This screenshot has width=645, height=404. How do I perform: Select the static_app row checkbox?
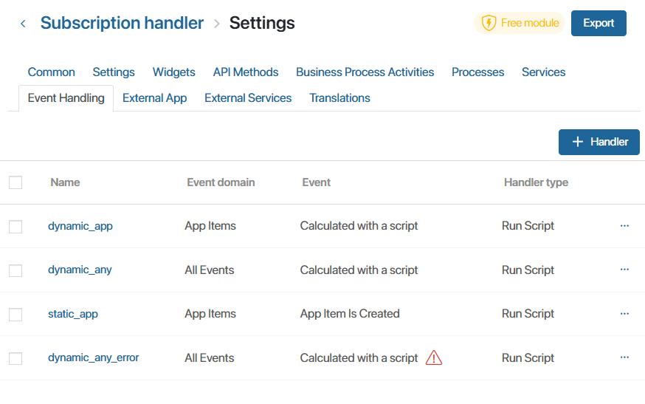point(15,315)
